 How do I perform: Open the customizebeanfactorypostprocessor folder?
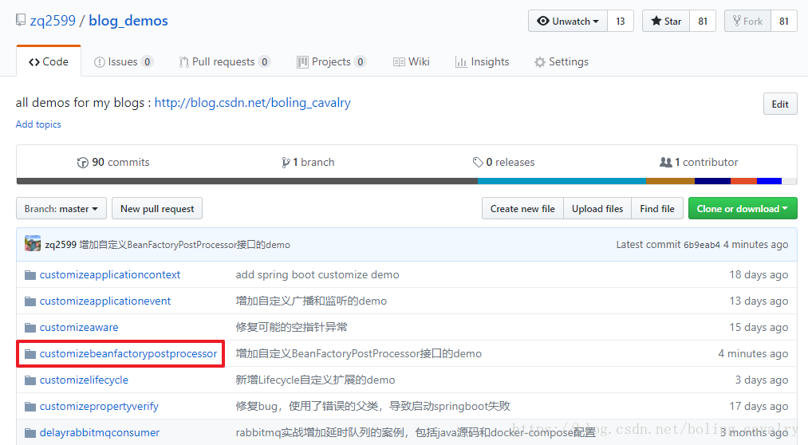pyautogui.click(x=128, y=353)
